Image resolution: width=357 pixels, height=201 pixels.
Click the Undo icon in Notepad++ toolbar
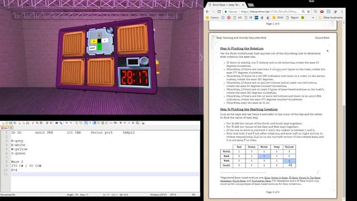click(46, 123)
